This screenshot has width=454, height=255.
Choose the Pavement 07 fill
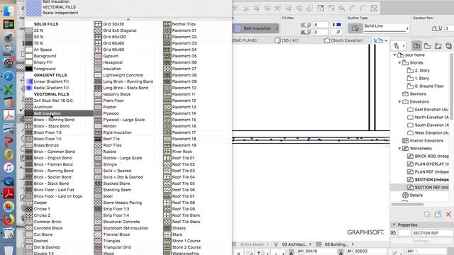[x=184, y=69]
